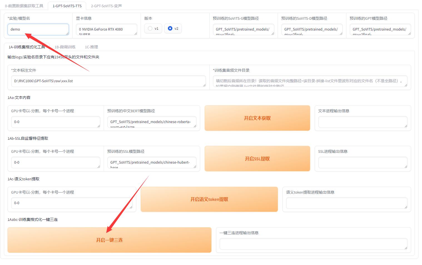Click the 输出logs/实验名目录 description text

[x=53, y=57]
